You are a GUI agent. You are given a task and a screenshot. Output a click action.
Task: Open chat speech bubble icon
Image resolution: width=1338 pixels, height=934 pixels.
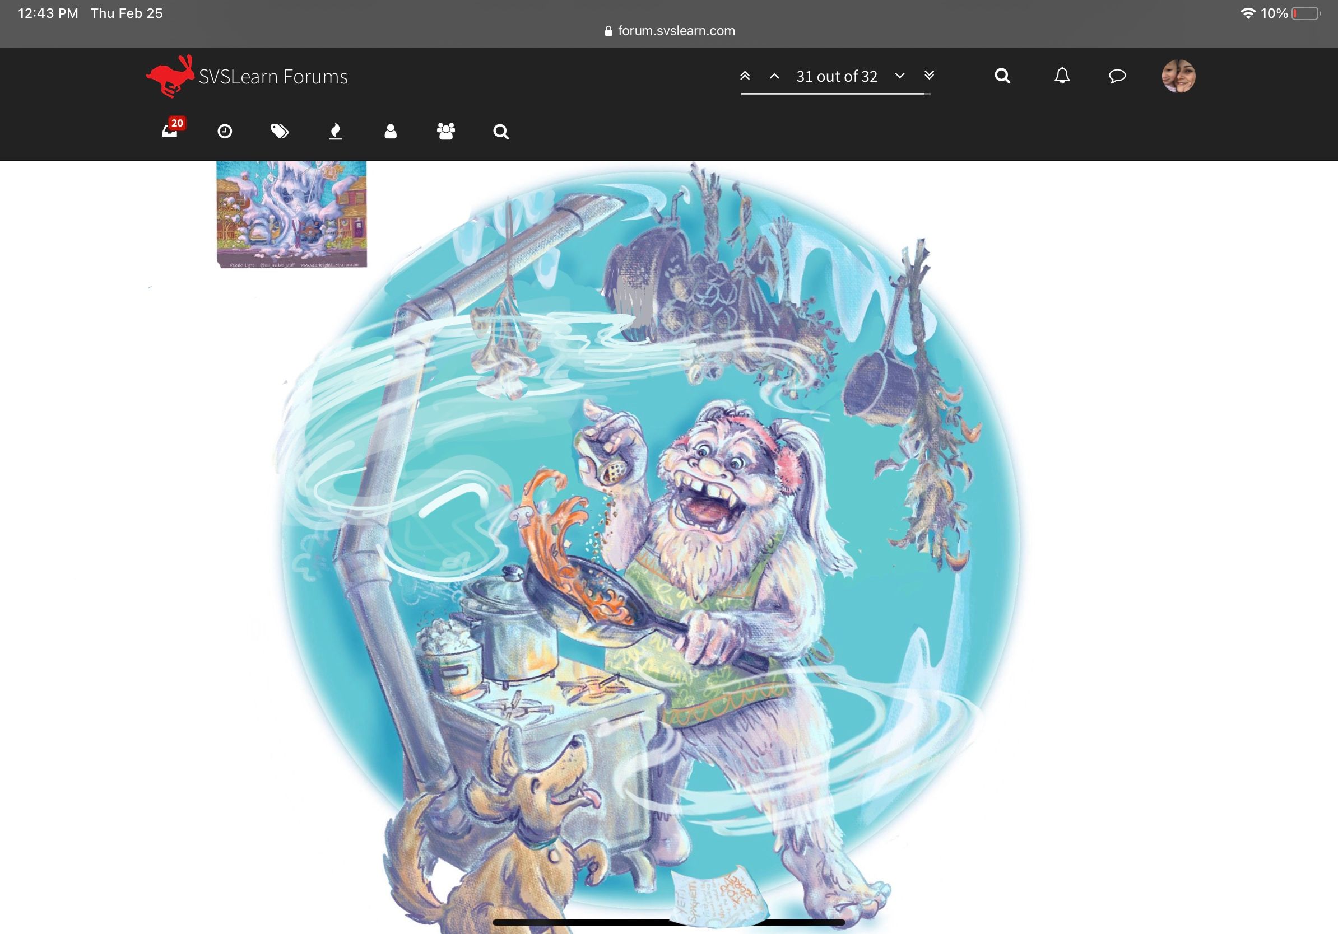coord(1117,76)
